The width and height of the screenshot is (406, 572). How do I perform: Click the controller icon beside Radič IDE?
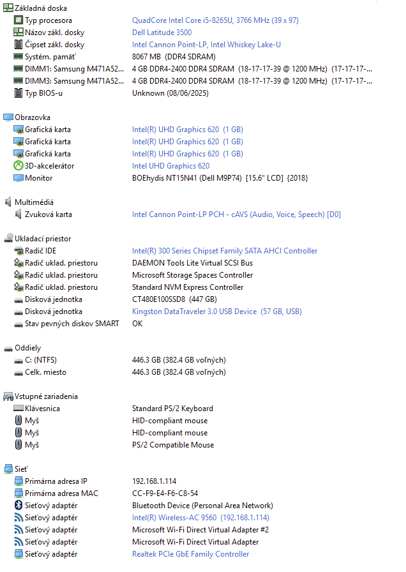19,251
